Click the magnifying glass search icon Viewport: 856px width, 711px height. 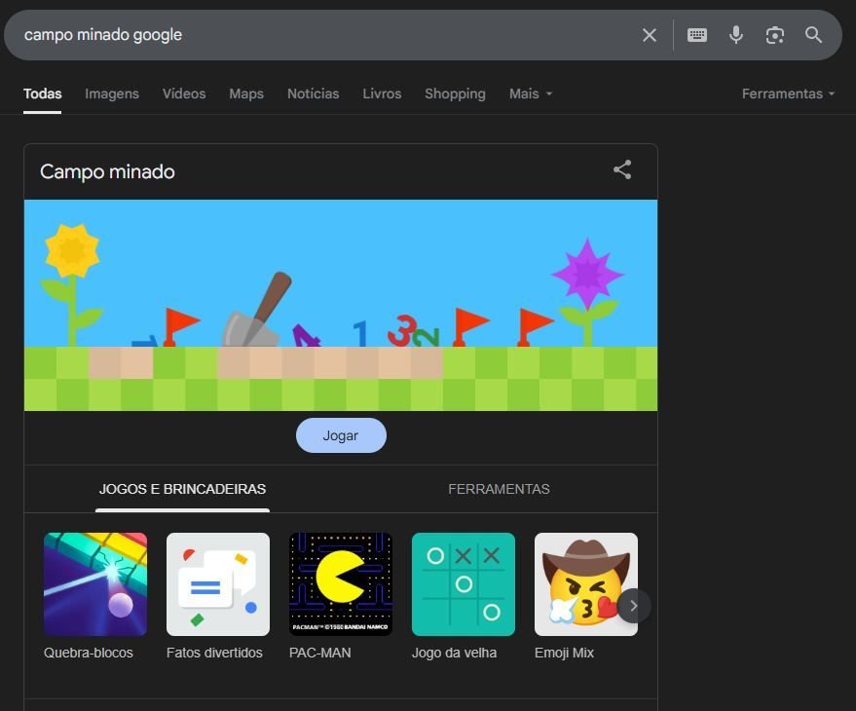pyautogui.click(x=814, y=35)
